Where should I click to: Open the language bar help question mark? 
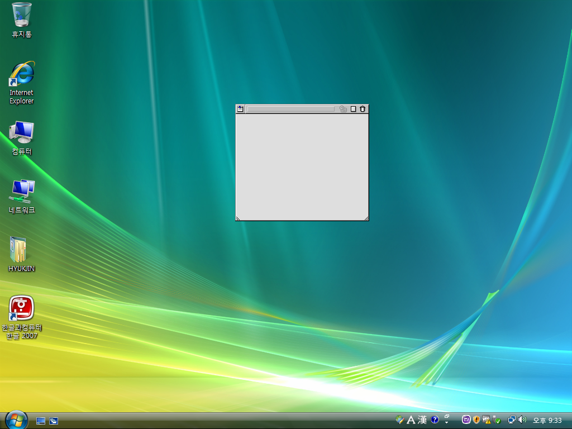pyautogui.click(x=434, y=420)
